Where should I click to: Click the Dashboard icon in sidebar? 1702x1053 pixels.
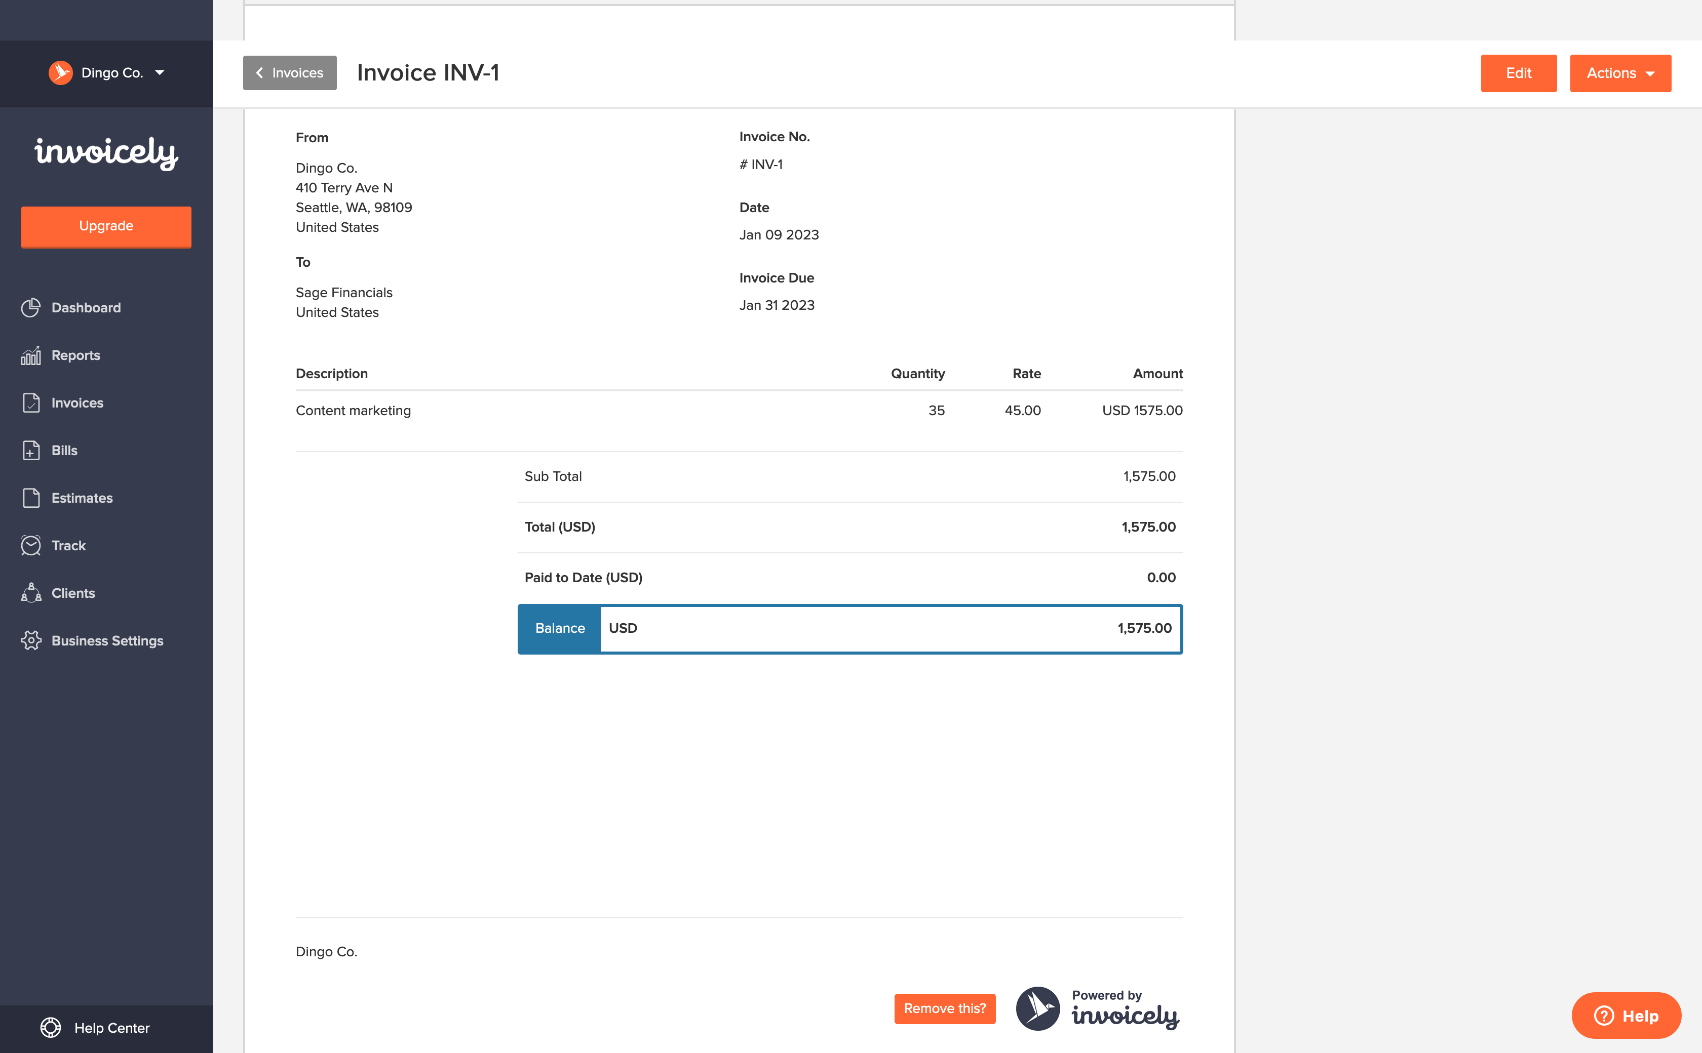click(33, 307)
